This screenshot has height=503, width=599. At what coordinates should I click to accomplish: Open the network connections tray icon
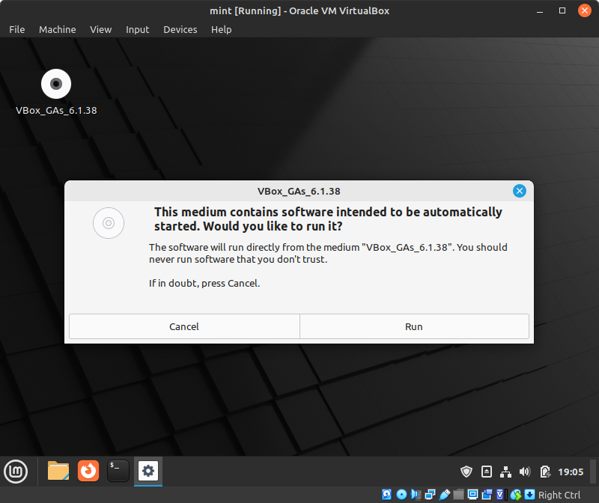(505, 472)
